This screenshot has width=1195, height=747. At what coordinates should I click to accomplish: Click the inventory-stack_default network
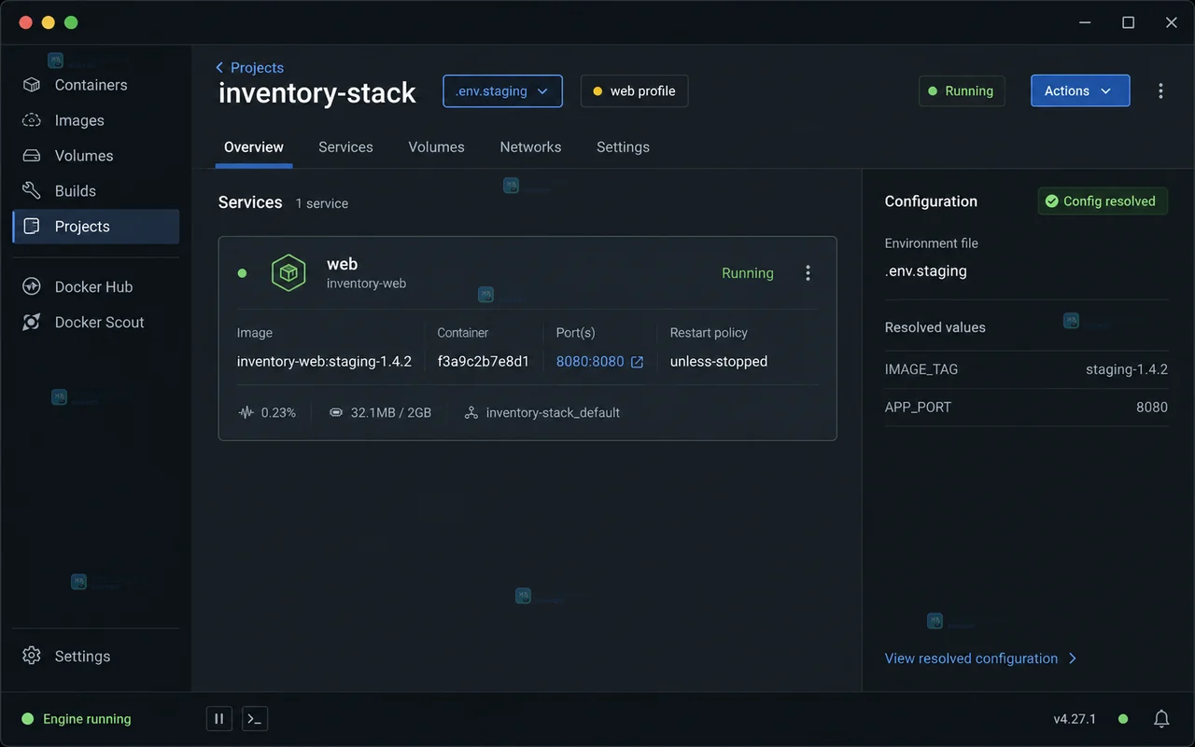pyautogui.click(x=541, y=412)
